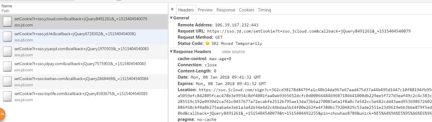432x122 pixels.
Task: Click the file icon for sso.jcloud.com request
Action: (7, 22)
